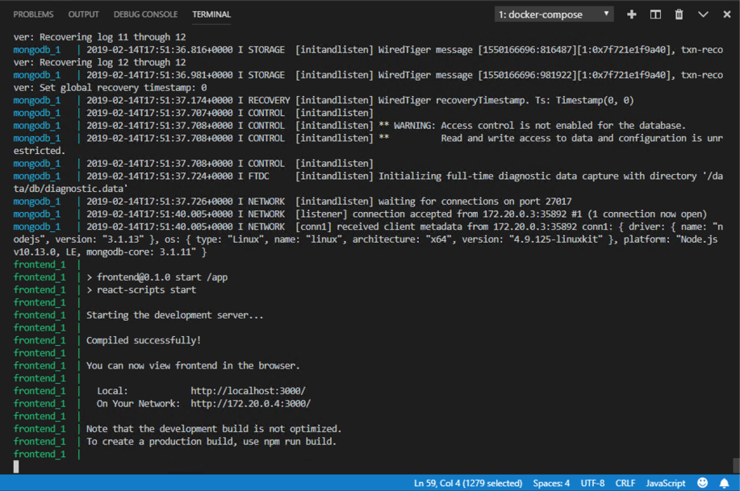Kill terminal with the trash icon
Viewport: 740px width, 491px height.
tap(679, 15)
